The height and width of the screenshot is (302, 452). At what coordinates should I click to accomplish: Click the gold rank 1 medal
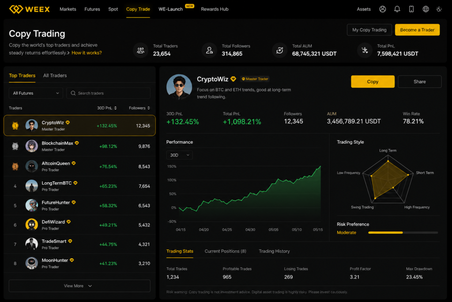coord(15,126)
